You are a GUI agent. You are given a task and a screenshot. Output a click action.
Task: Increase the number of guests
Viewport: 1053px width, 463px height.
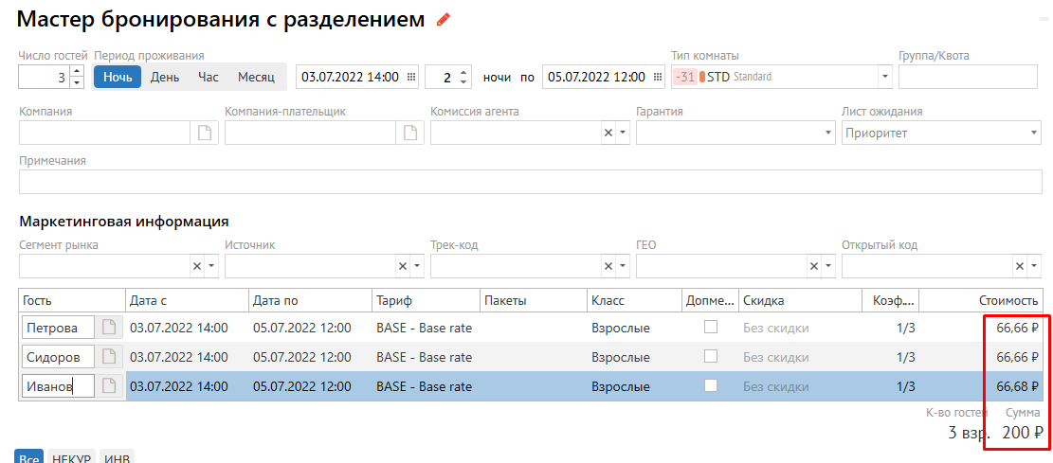click(x=77, y=72)
